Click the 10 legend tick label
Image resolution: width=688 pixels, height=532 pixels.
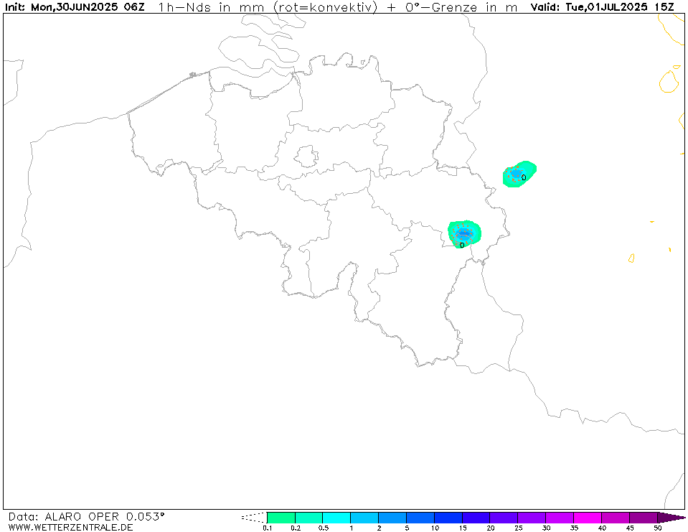(x=435, y=528)
